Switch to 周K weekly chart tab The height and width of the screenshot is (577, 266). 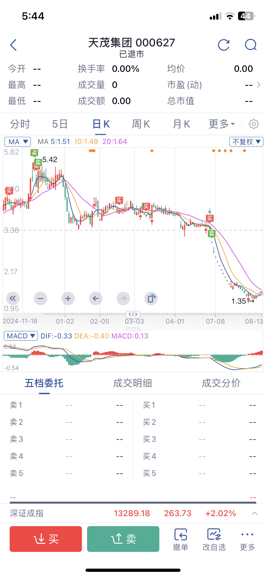141,124
